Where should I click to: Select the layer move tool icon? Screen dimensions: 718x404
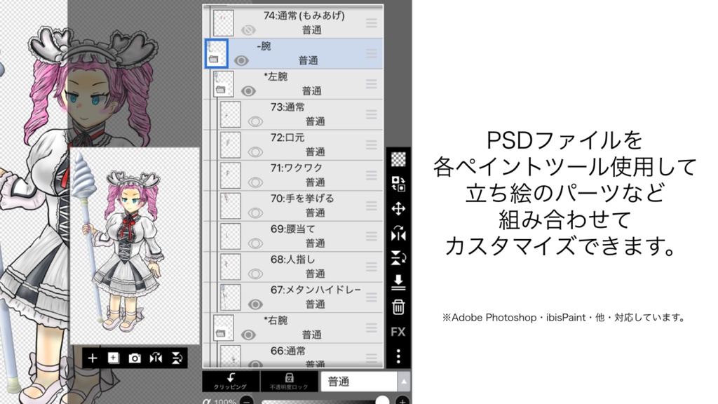(x=397, y=208)
